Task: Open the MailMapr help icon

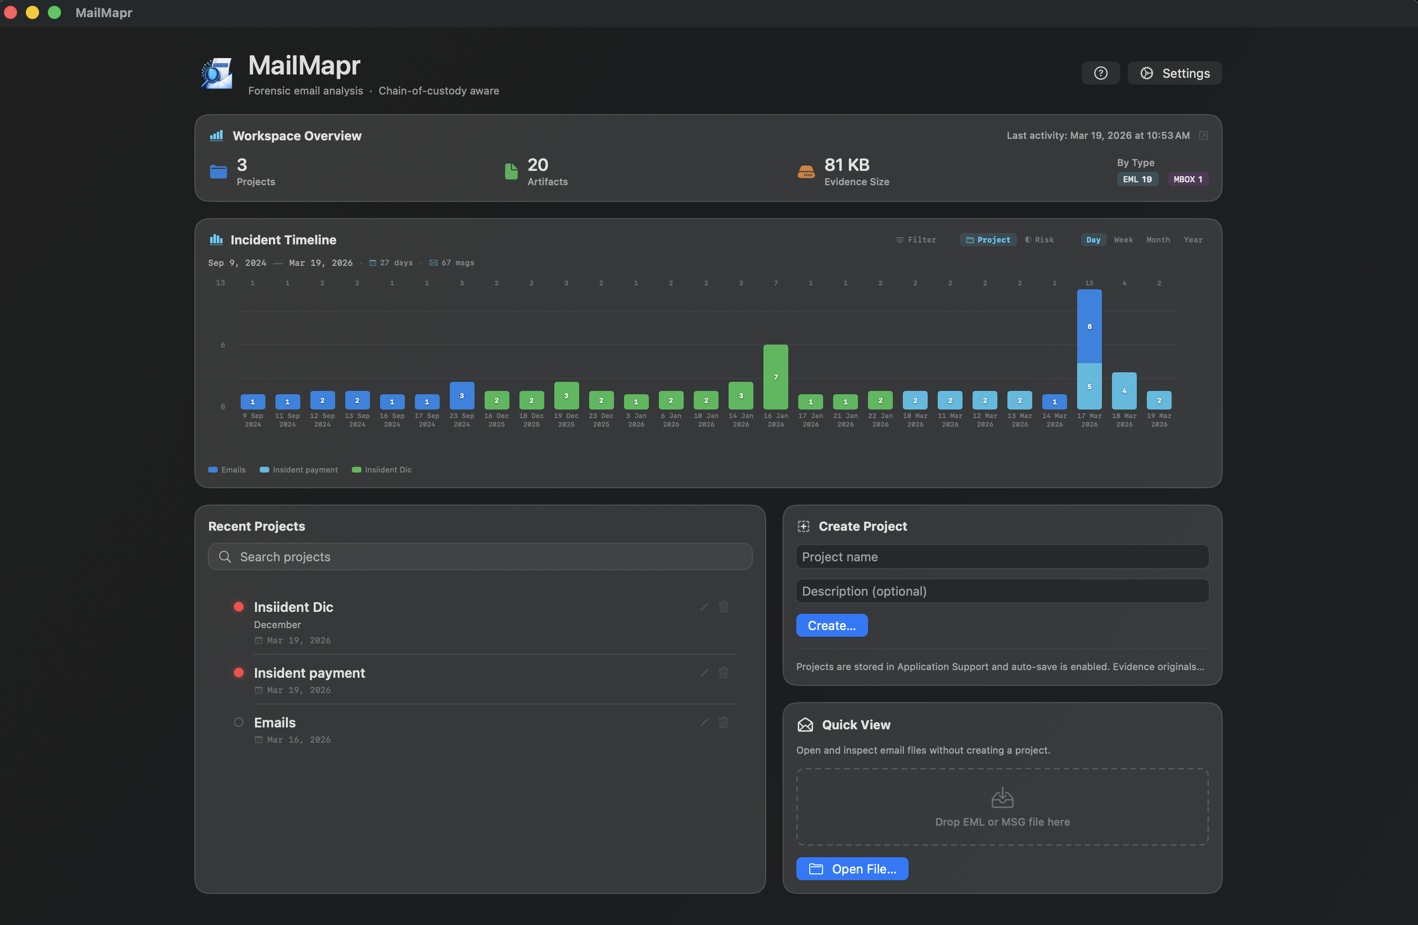Action: pos(1101,73)
